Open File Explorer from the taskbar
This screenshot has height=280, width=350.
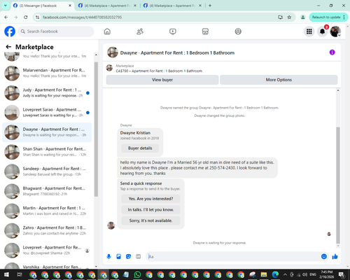(264, 274)
